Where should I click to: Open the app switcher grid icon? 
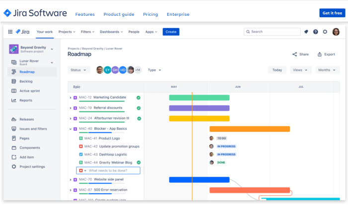point(10,32)
